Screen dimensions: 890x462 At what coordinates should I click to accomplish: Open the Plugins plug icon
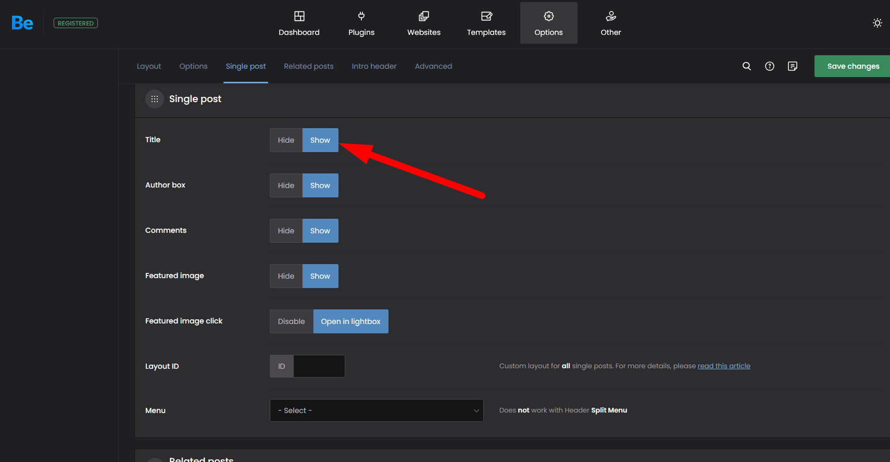point(361,17)
